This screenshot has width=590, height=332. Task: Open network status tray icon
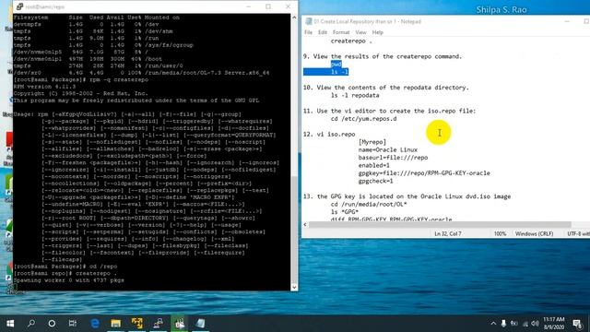525,324
